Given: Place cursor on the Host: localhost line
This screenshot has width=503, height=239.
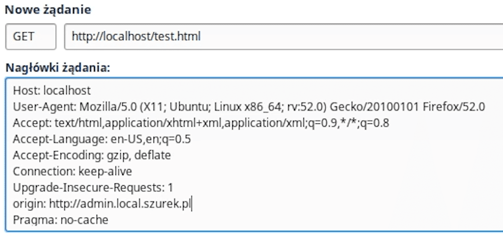Looking at the screenshot, I should 52,91.
